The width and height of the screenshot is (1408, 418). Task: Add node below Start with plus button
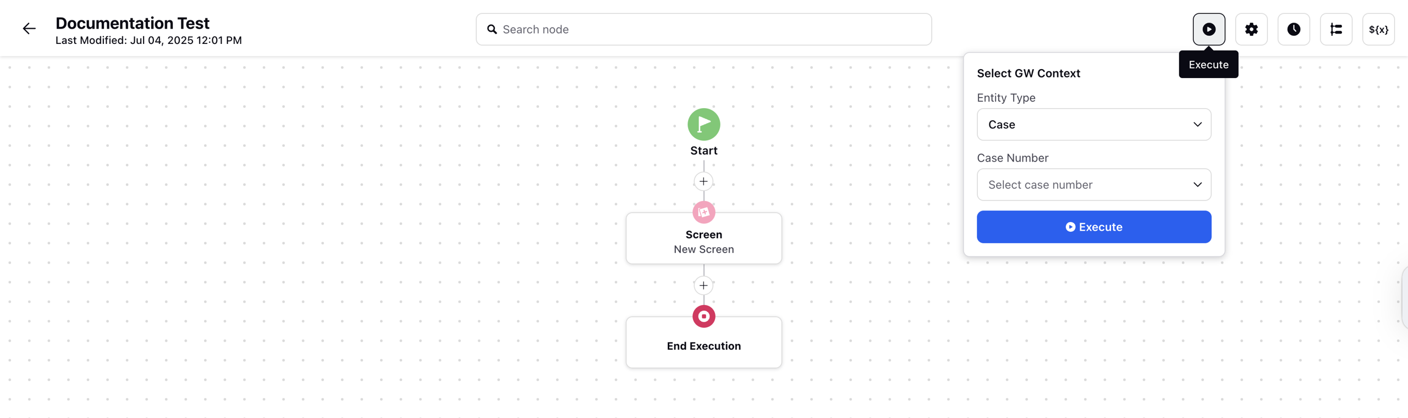coord(703,181)
